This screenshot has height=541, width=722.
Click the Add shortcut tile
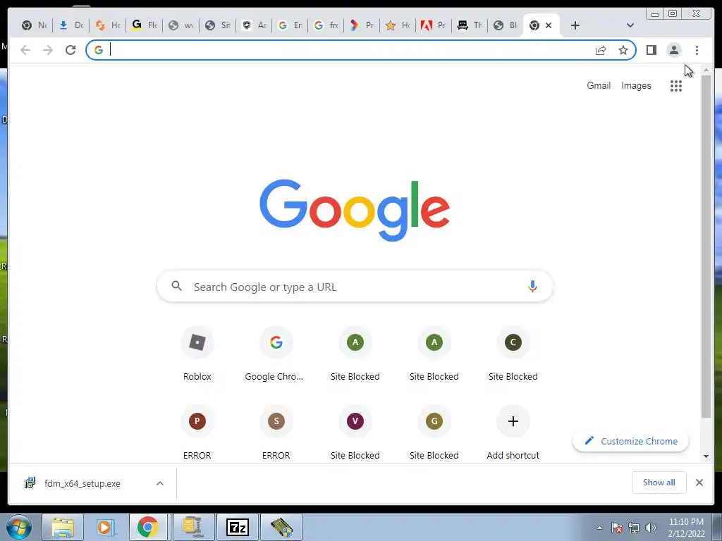[513, 433]
